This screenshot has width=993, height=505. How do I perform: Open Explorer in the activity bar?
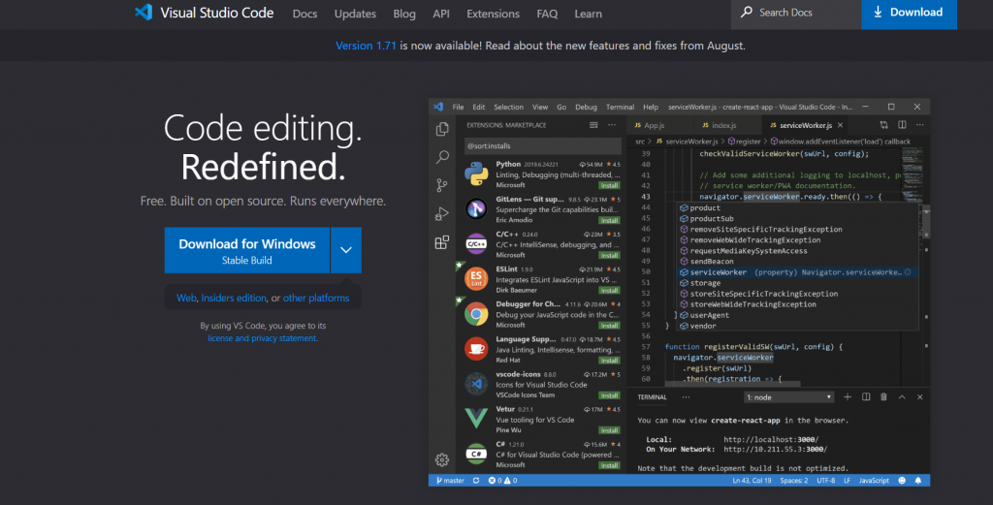pos(442,129)
